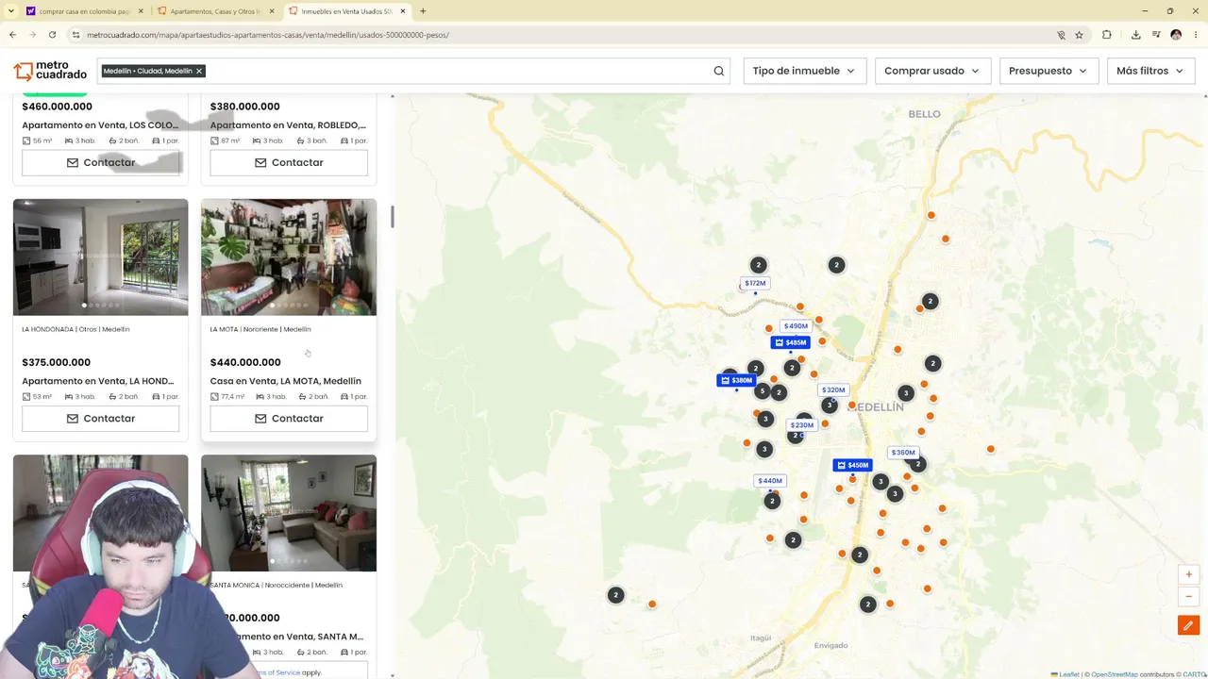
Task: Open the browser profile avatar
Action: (x=1176, y=35)
